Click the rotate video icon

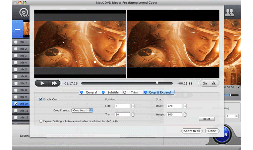click(x=205, y=83)
